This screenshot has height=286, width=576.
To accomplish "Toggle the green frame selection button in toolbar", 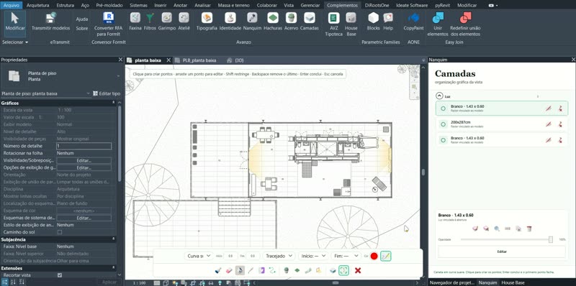I will (343, 271).
